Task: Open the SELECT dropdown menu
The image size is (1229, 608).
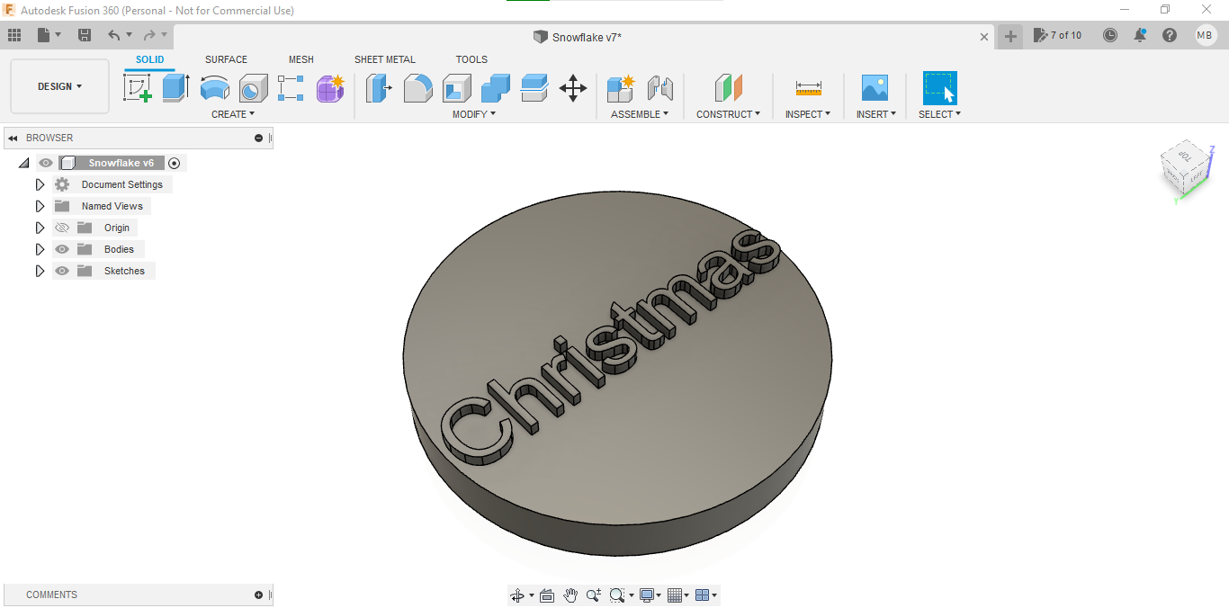Action: [x=939, y=114]
